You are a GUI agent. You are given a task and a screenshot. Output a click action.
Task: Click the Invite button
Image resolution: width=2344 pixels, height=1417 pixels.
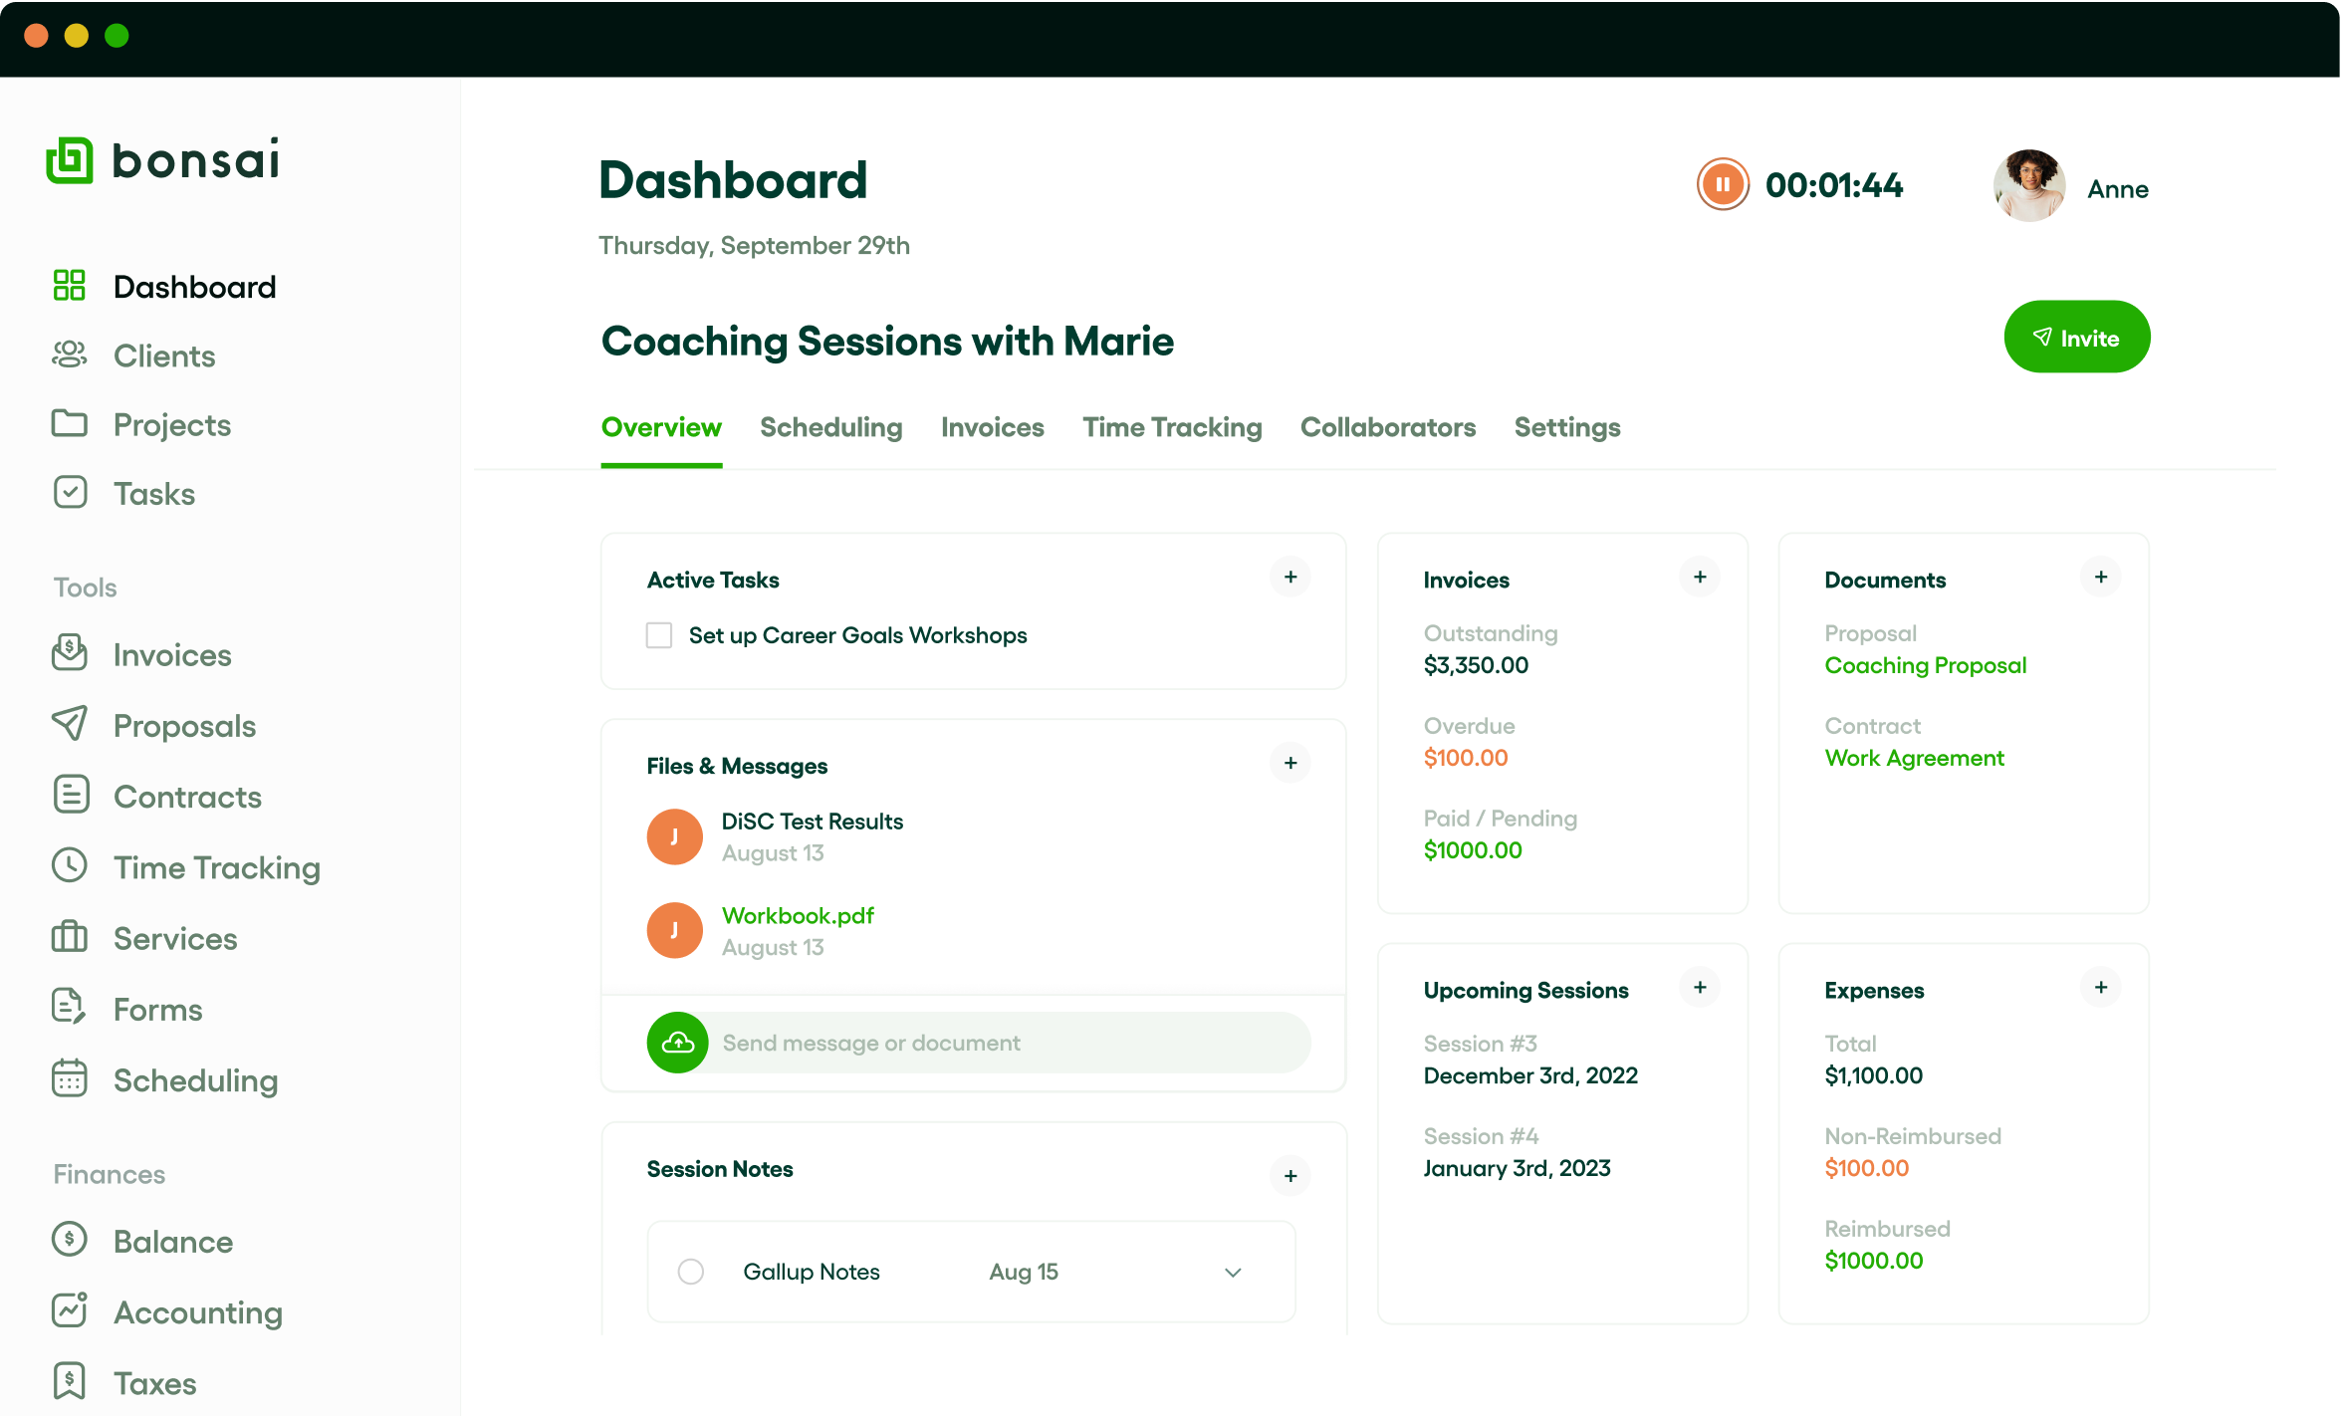2076,338
